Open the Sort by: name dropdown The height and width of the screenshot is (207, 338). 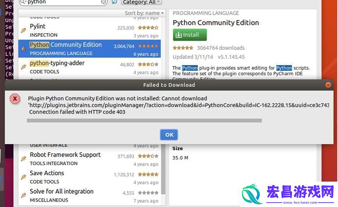tap(144, 13)
